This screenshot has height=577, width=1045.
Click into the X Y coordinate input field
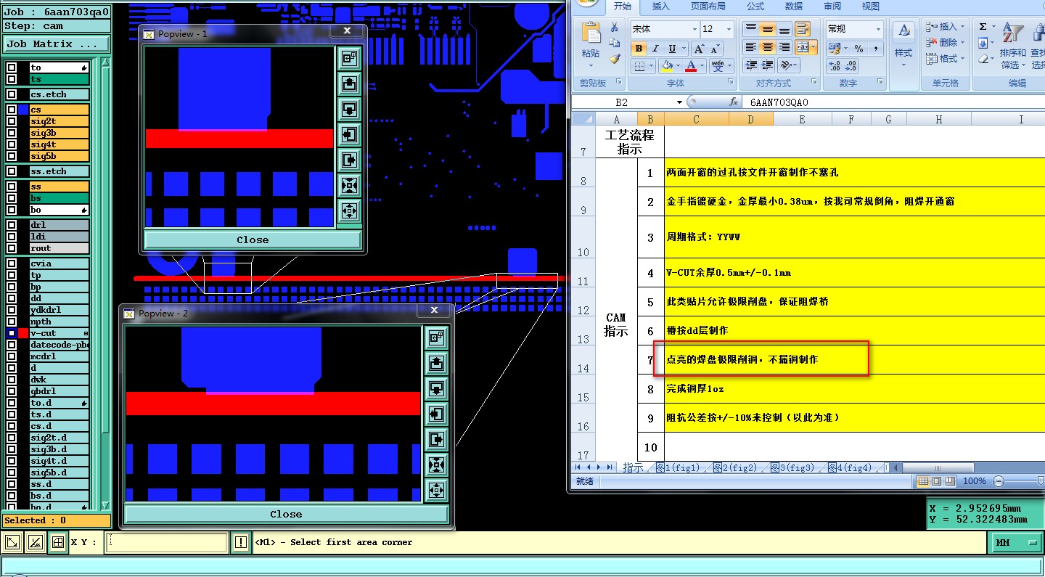tap(166, 542)
